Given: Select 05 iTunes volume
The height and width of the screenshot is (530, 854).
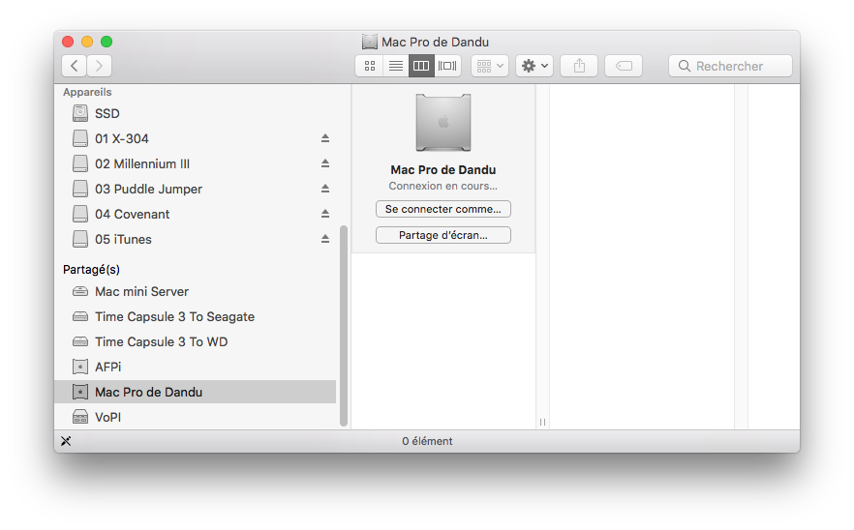Looking at the screenshot, I should point(195,238).
